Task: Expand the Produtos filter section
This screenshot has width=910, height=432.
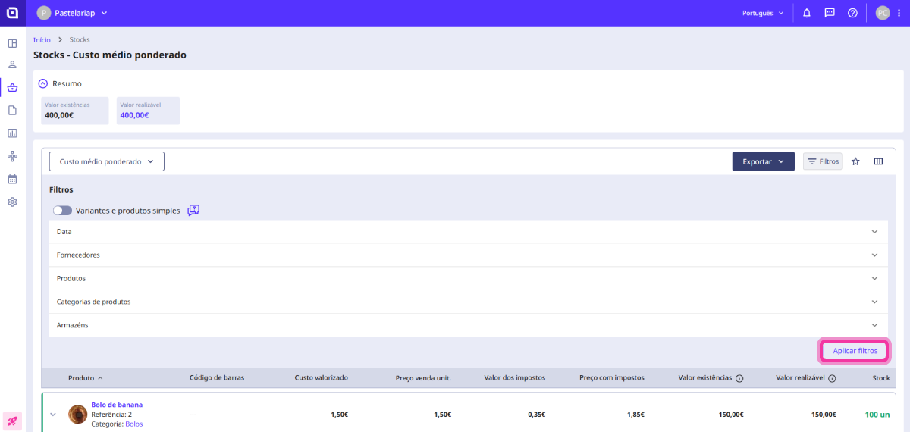Action: click(469, 278)
